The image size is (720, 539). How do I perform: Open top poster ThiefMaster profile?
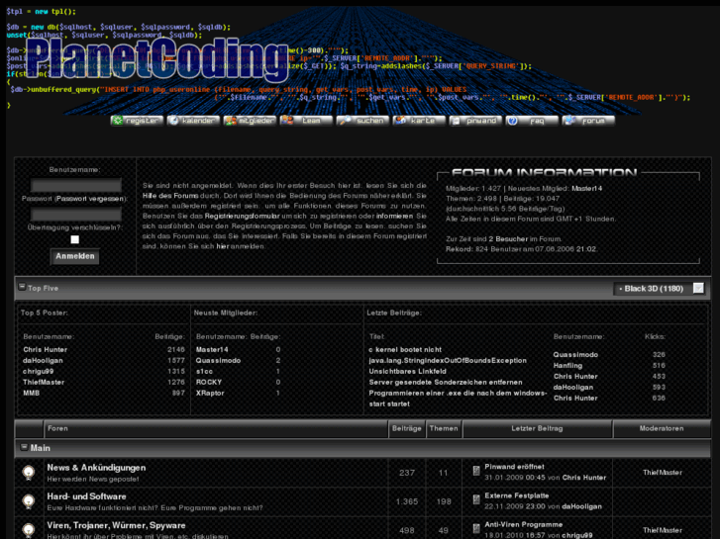pyautogui.click(x=44, y=382)
